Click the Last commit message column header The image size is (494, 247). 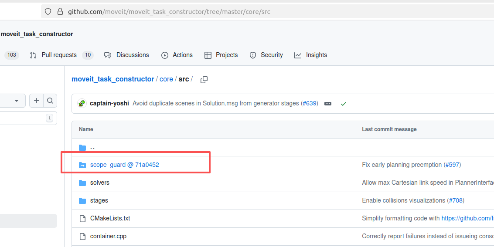[389, 129]
